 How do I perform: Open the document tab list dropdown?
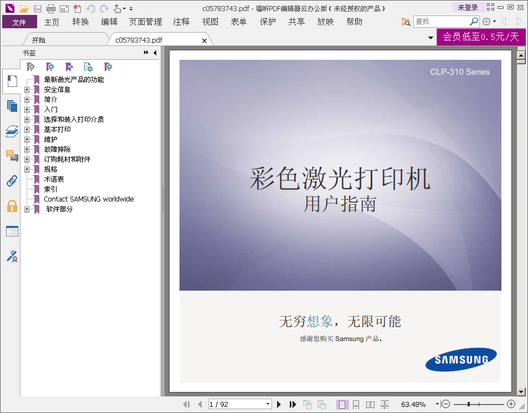(430, 38)
